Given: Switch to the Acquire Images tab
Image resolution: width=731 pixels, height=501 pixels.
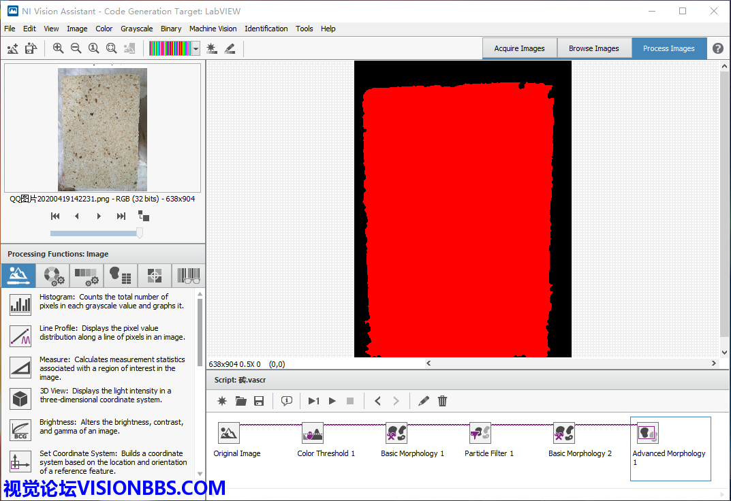Looking at the screenshot, I should pos(519,48).
